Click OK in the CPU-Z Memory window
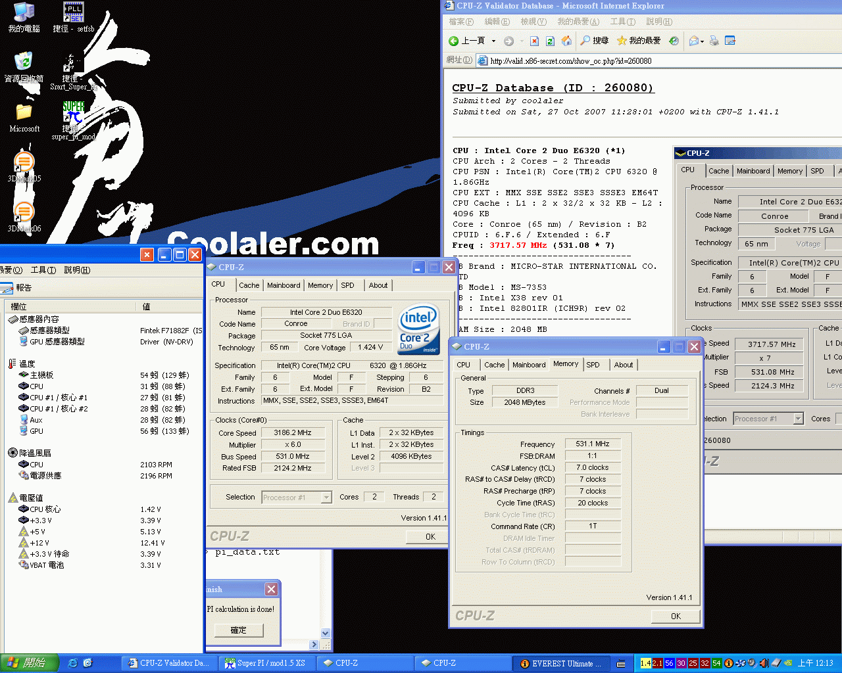Viewport: 842px width, 673px height. (676, 616)
